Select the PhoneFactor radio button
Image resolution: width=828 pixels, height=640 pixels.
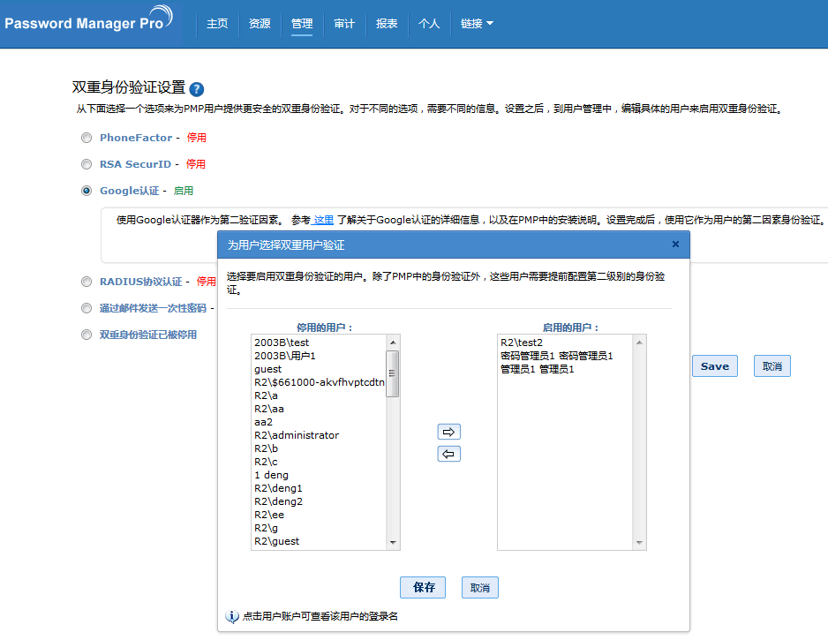[87, 138]
